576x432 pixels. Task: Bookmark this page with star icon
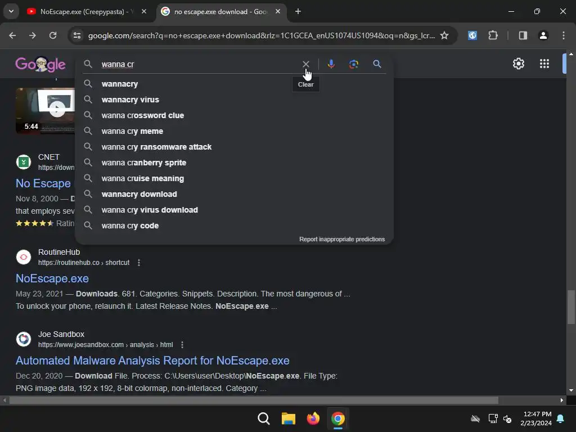coord(444,35)
